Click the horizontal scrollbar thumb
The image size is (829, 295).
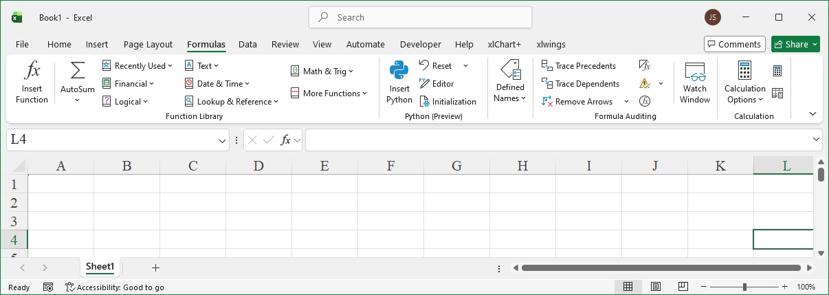pyautogui.click(x=661, y=267)
